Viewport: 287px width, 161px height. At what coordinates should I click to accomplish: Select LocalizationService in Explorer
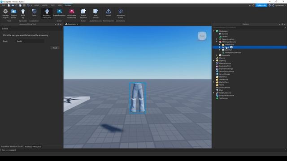click(x=226, y=96)
